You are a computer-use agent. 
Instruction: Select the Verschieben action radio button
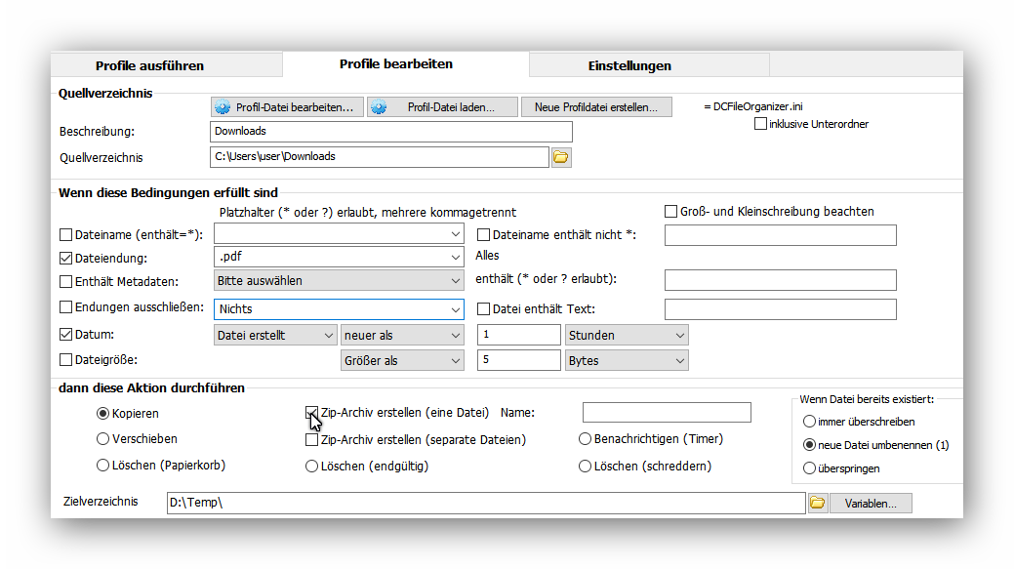coord(103,439)
